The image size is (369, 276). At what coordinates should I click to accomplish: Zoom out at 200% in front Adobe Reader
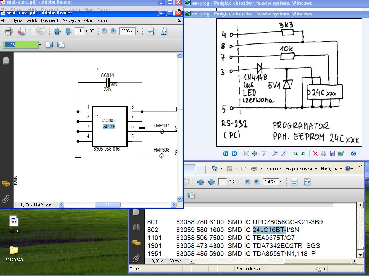(x=104, y=31)
